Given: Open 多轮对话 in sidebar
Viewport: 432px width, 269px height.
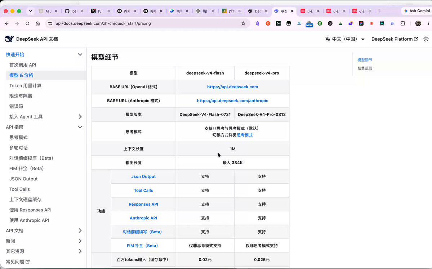Looking at the screenshot, I should pyautogui.click(x=18, y=148).
